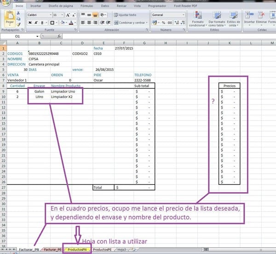
Task: Switch to the Diseño de página tab
Action: coord(61,6)
